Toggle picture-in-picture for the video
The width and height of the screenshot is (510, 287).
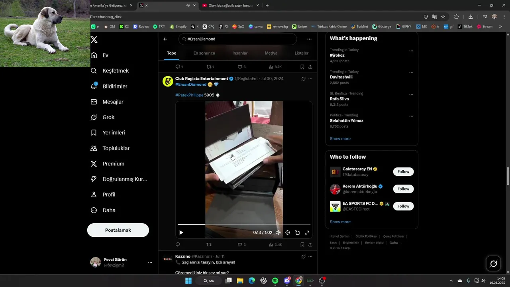(x=297, y=232)
